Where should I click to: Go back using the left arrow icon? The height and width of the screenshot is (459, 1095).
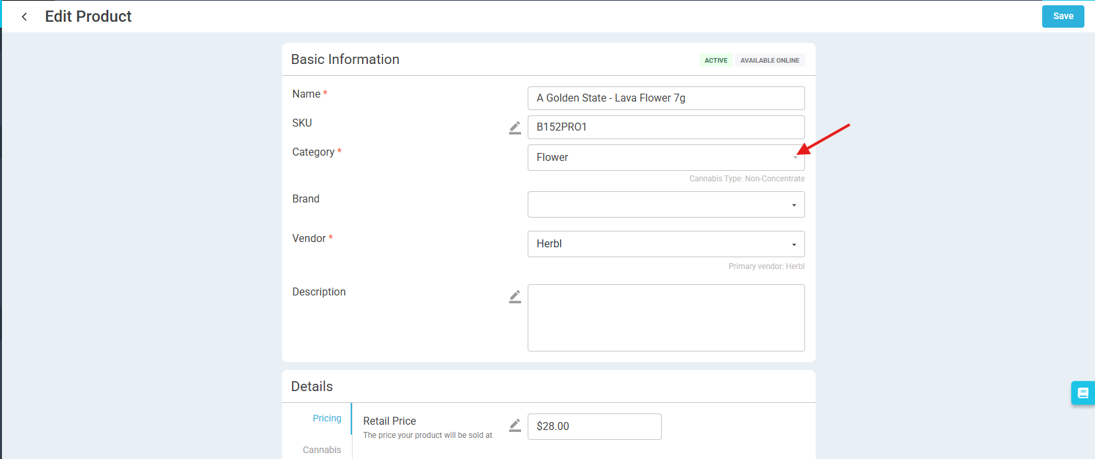24,16
